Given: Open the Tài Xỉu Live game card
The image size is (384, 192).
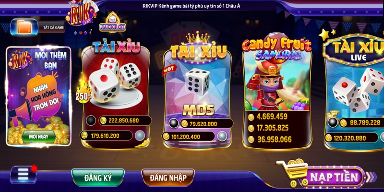Looking at the screenshot, I should click(x=354, y=94).
